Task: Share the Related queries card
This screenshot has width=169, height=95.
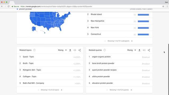Action: coord(149,50)
